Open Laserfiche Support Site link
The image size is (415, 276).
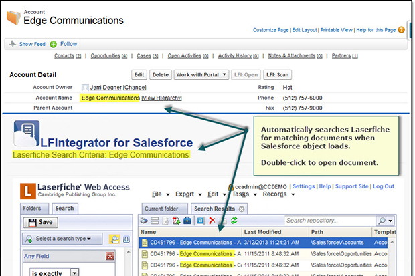point(351,186)
